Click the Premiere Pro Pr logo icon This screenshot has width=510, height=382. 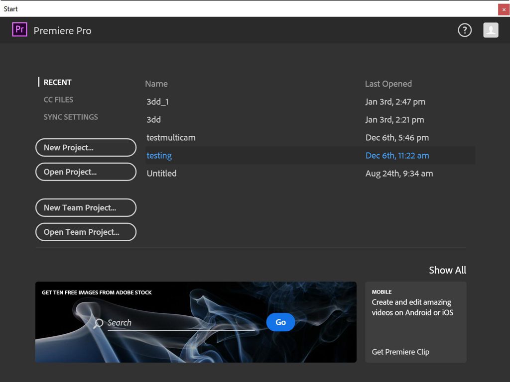(19, 29)
